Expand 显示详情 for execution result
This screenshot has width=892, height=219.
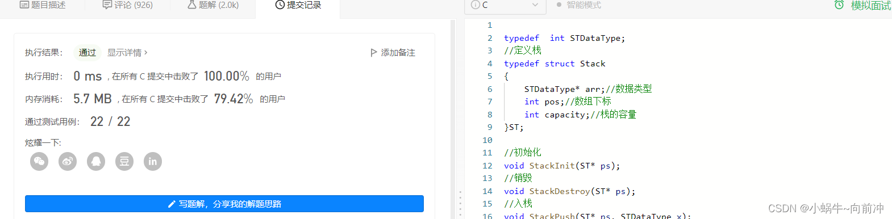click(x=127, y=53)
